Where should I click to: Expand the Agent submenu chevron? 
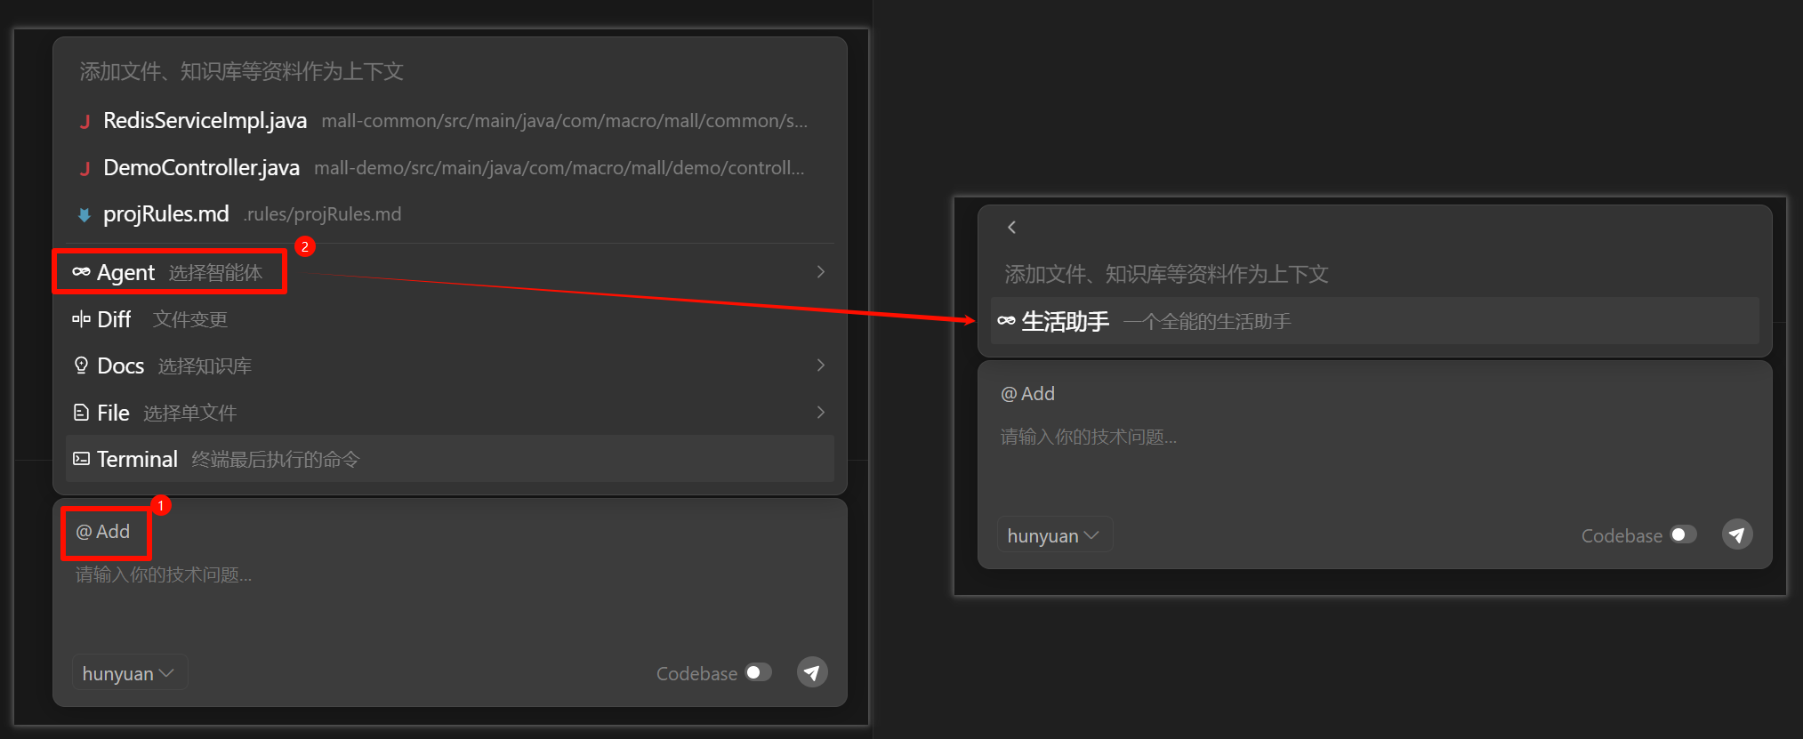click(820, 272)
